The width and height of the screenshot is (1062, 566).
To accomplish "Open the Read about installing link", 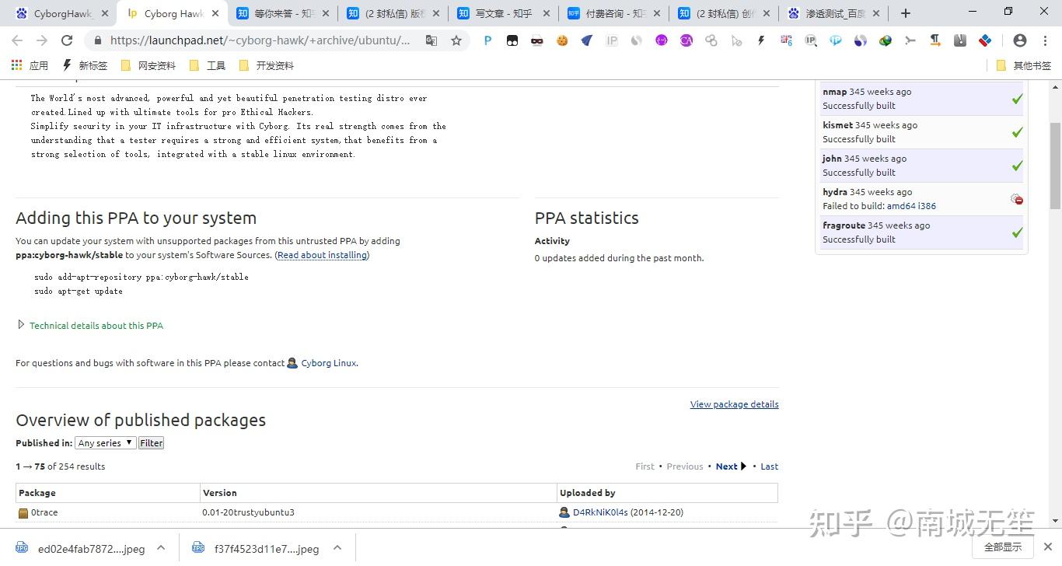I will point(322,255).
